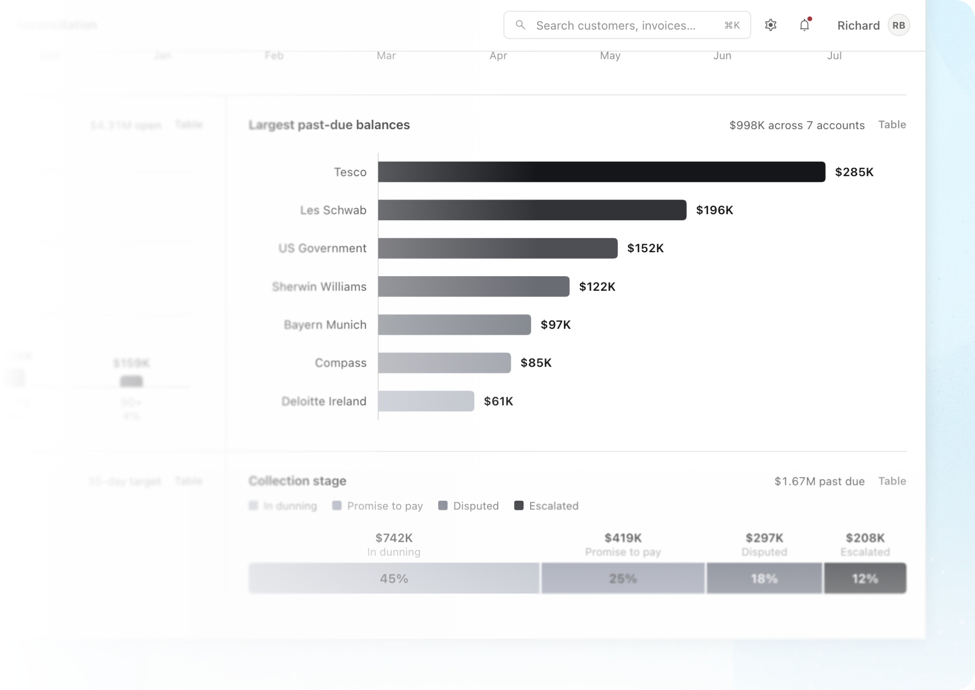Select the Deloitte Ireland bar
This screenshot has height=690, width=975.
pyautogui.click(x=426, y=401)
